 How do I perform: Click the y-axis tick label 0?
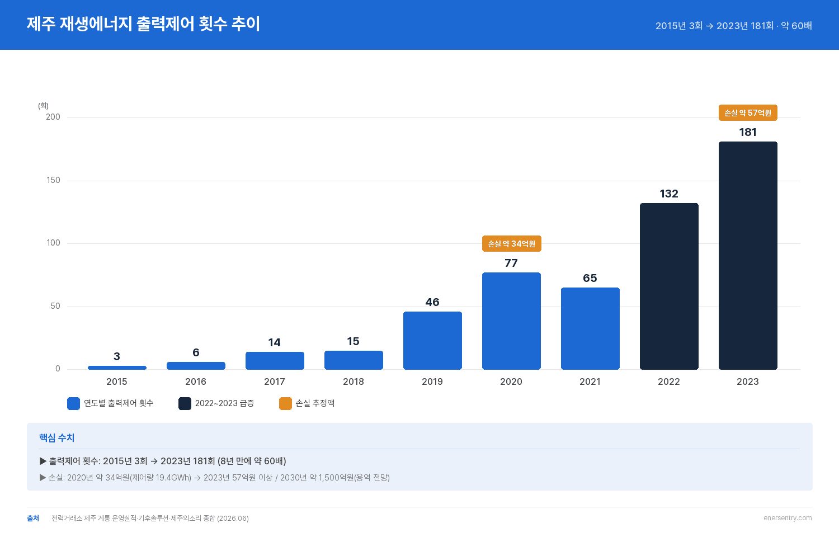[x=58, y=369]
